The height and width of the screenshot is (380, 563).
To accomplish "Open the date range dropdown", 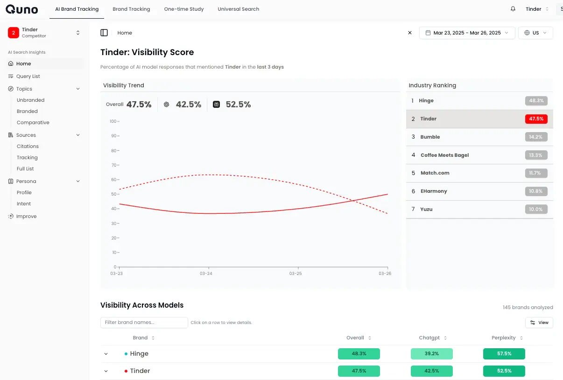I will tap(467, 33).
